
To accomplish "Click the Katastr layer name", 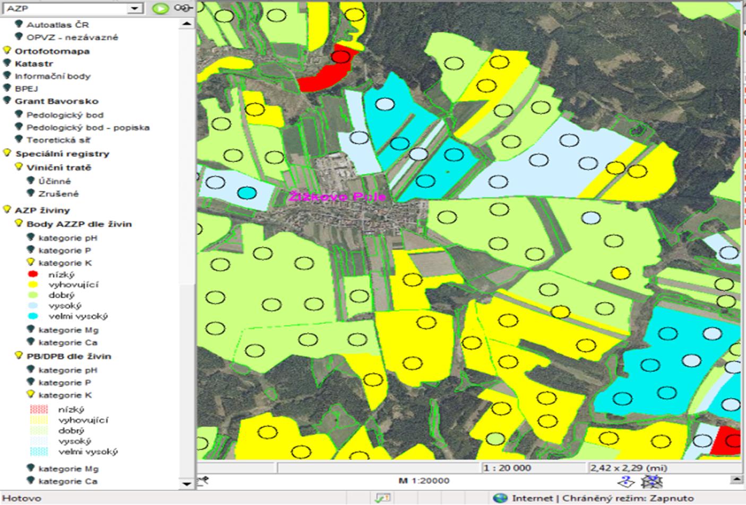I will pyautogui.click(x=34, y=64).
